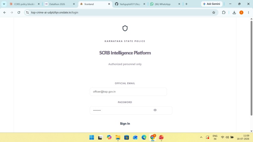The image size is (253, 142).
Task: Open the Yashgupta9311 GitHub tab
Action: 130,4
